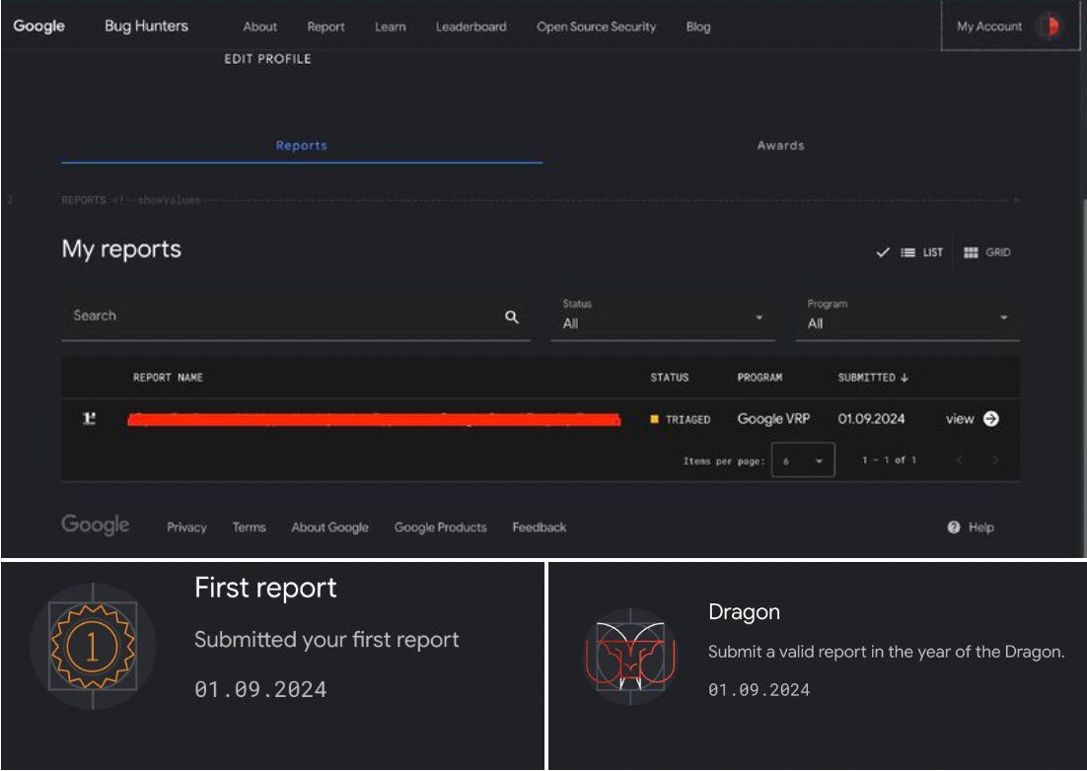Click the Help question mark icon

954,527
